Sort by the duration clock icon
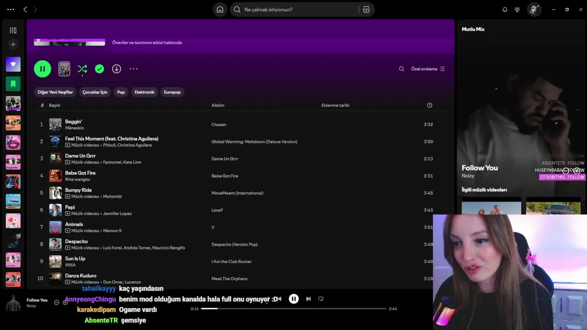 point(430,105)
